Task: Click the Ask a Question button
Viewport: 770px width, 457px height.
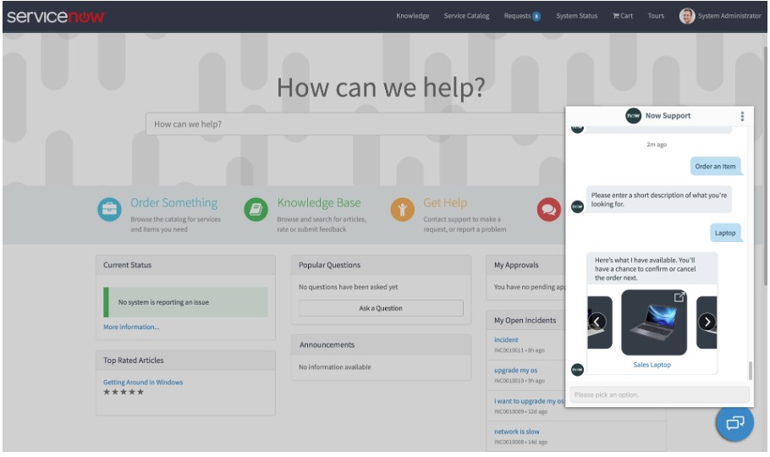Action: coord(381,308)
